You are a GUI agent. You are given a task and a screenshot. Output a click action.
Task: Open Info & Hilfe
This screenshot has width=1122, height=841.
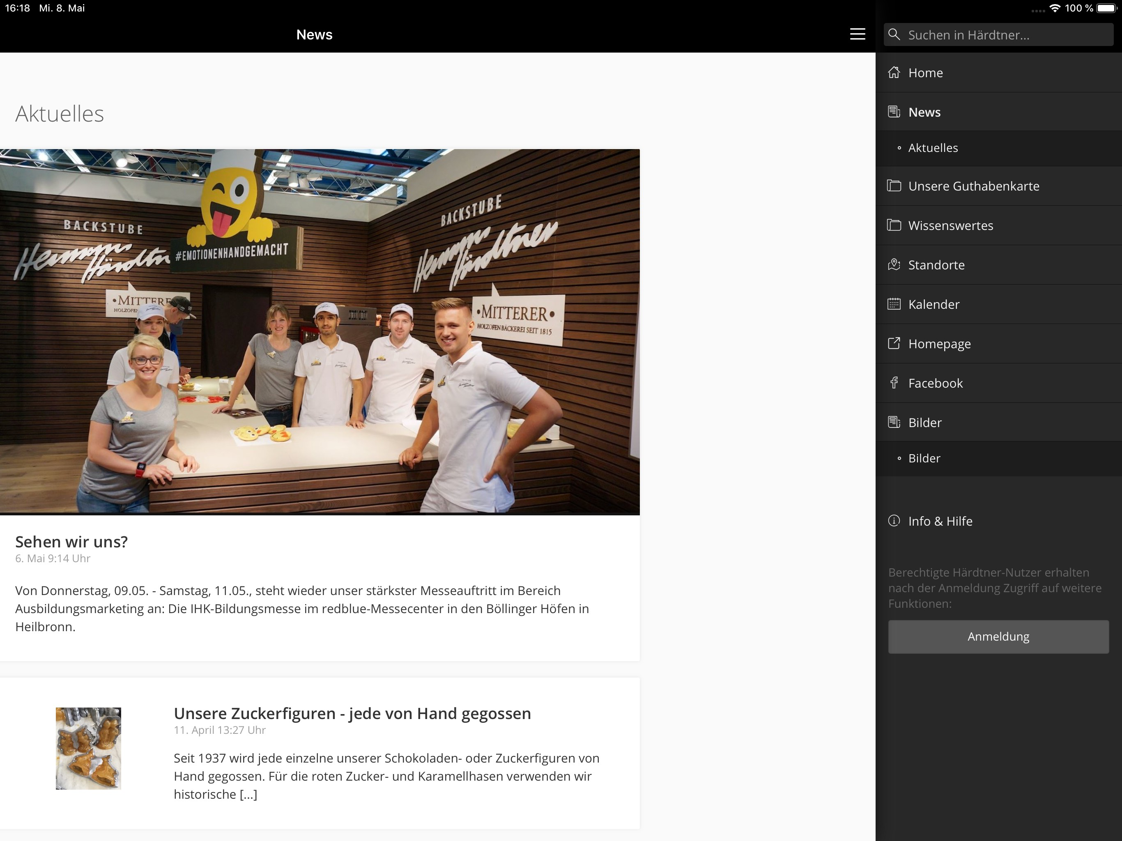point(999,521)
